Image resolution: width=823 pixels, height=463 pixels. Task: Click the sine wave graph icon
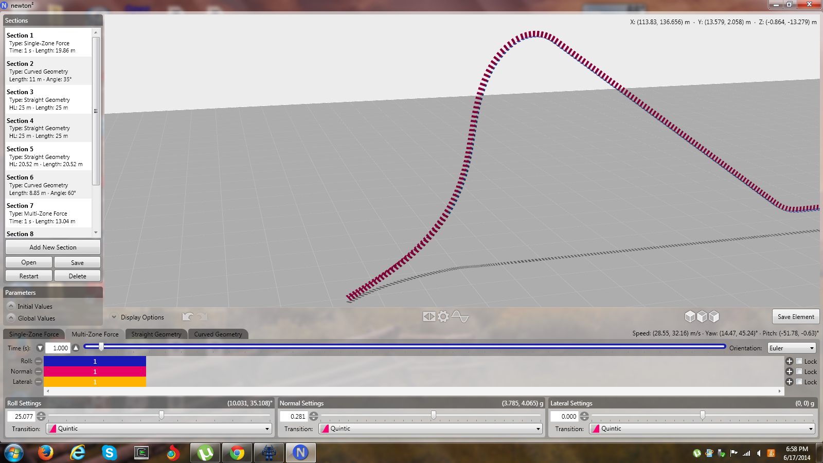460,317
